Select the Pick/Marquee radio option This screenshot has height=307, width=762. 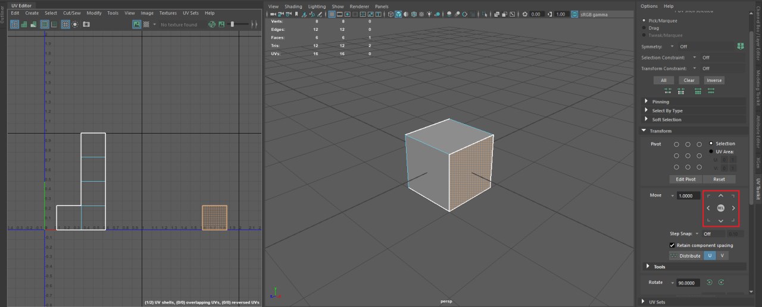(x=644, y=21)
